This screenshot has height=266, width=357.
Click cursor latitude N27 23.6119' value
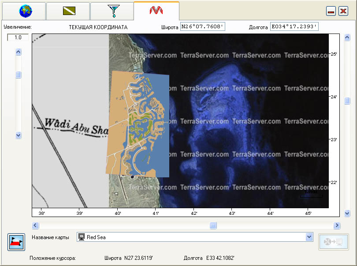[x=138, y=258]
